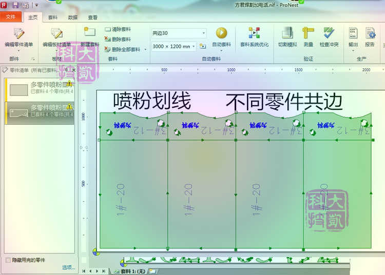Switch to the 套料 ribbon tab
Viewport: 385px width, 275px height.
(x=53, y=17)
